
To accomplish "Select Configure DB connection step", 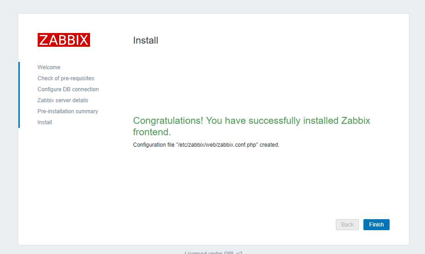I will pyautogui.click(x=68, y=89).
